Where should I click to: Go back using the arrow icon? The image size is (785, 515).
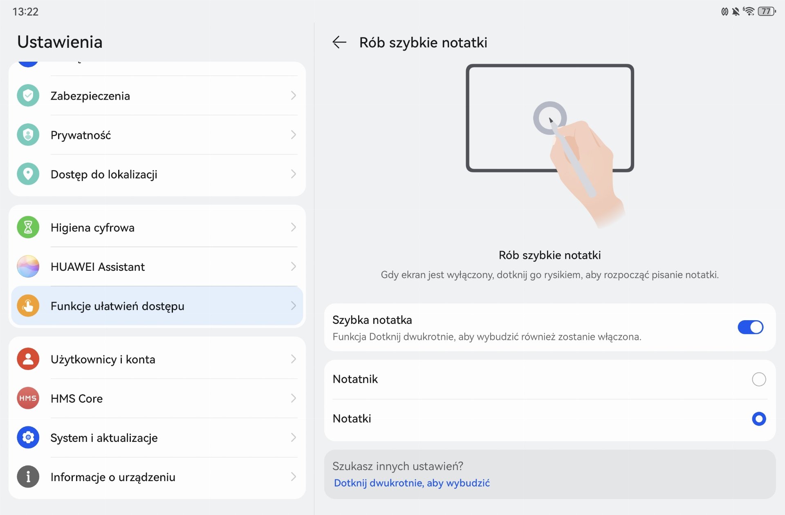coord(339,42)
